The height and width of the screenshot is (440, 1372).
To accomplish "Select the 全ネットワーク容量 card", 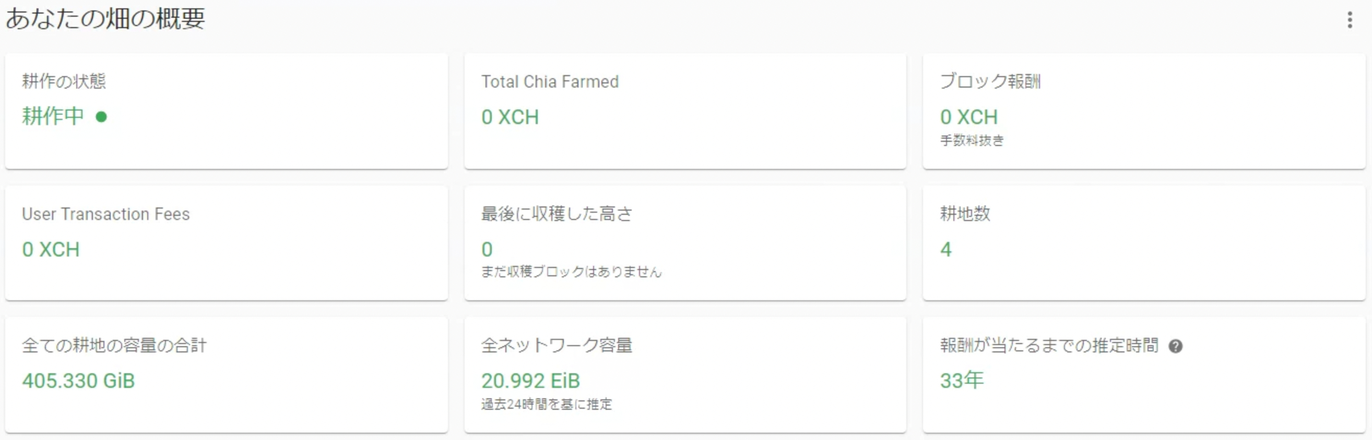I will (x=686, y=374).
